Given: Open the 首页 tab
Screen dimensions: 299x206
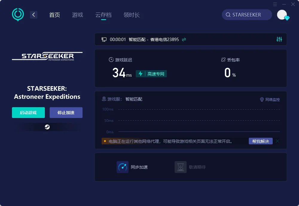Looking at the screenshot, I should tap(54, 15).
